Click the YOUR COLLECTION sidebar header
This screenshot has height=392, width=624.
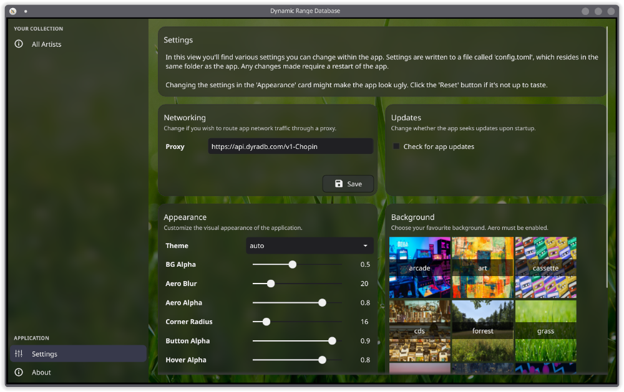click(x=38, y=29)
